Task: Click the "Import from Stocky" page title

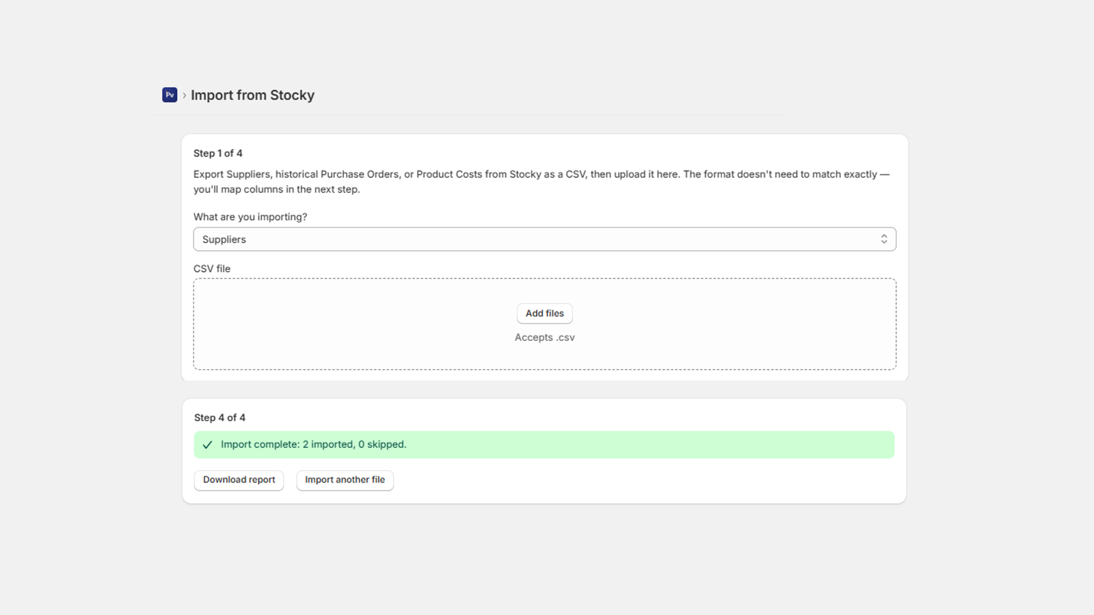Action: [252, 95]
